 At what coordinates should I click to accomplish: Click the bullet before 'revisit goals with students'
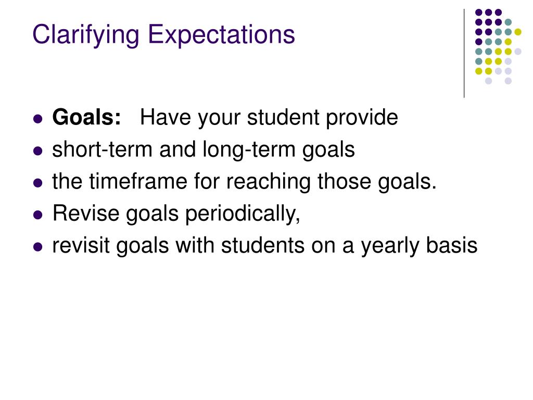(x=38, y=246)
